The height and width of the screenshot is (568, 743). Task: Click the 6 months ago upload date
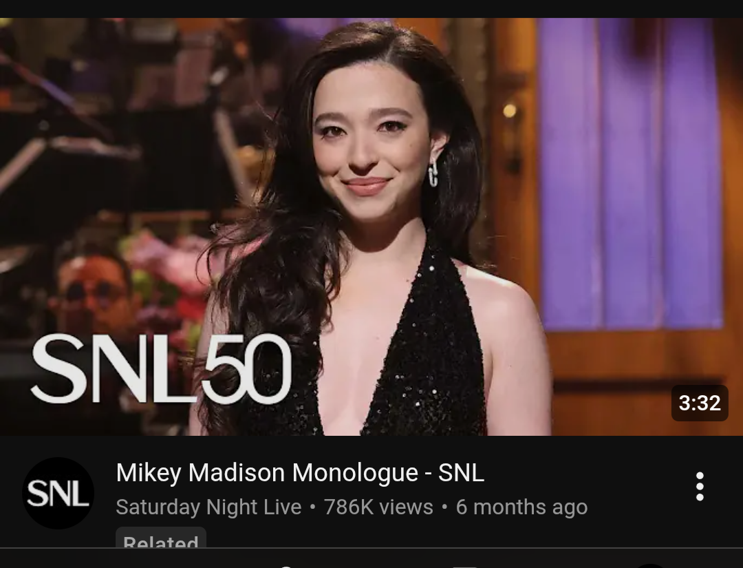[x=521, y=507]
